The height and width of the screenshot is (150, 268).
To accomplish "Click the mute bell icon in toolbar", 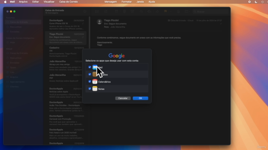I will coord(178,12).
